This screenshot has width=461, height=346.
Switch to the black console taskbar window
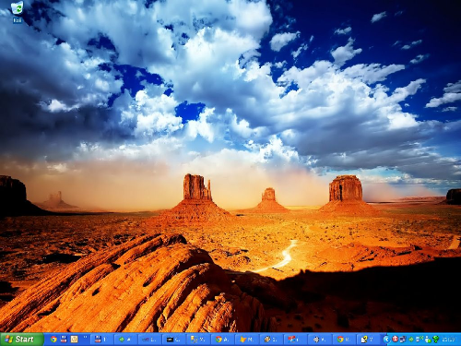[173, 340]
